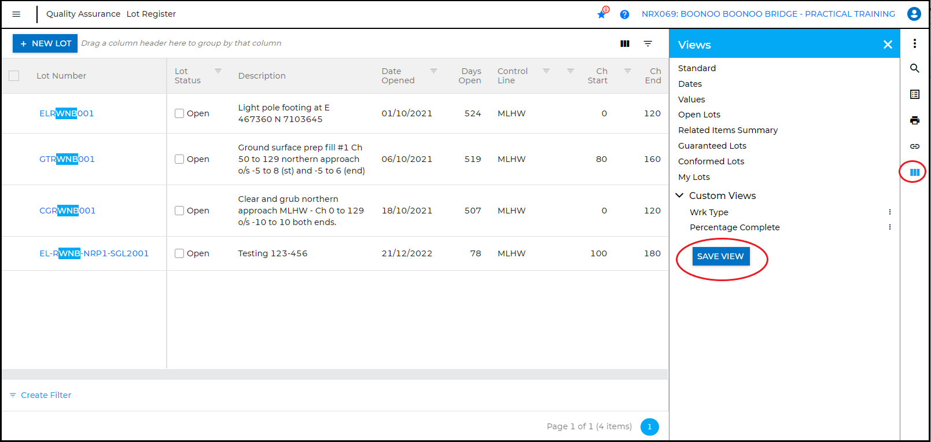Open the hamburger navigation menu
The image size is (931, 442).
(x=16, y=14)
